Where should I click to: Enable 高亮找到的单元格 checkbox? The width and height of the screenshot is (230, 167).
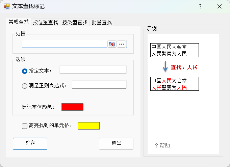point(25,126)
